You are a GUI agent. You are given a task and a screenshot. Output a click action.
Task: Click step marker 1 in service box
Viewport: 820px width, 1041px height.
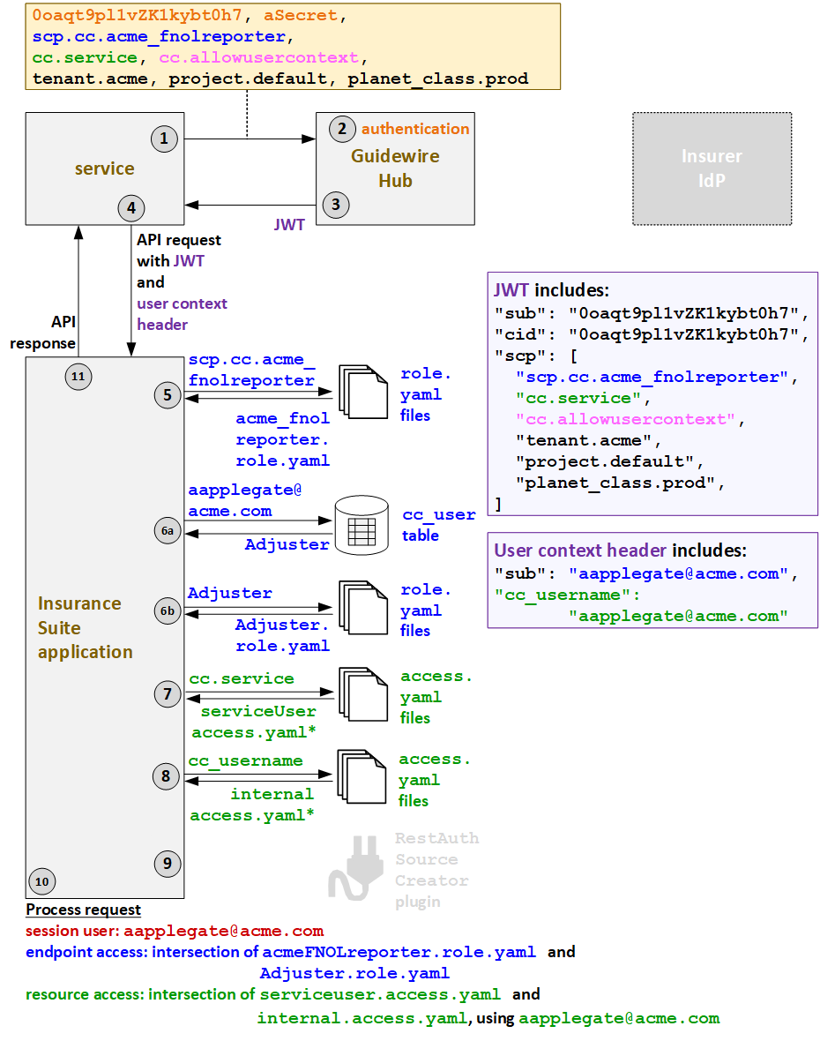(x=164, y=139)
